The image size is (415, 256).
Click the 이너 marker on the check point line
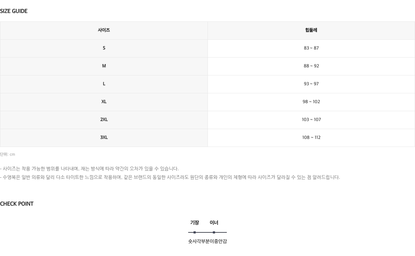(x=214, y=232)
